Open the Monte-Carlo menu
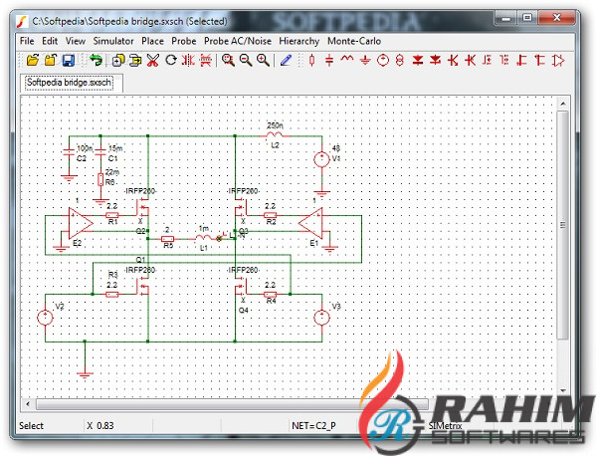The width and height of the screenshot is (597, 456). [354, 41]
